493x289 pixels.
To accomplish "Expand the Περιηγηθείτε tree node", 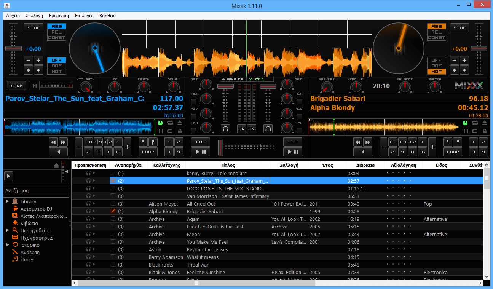I will pos(7,230).
